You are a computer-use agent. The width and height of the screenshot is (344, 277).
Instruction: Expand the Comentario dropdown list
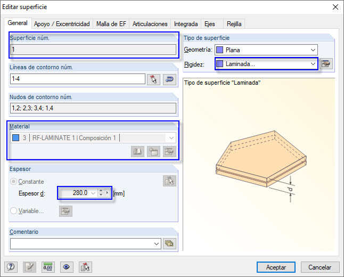pos(157,243)
